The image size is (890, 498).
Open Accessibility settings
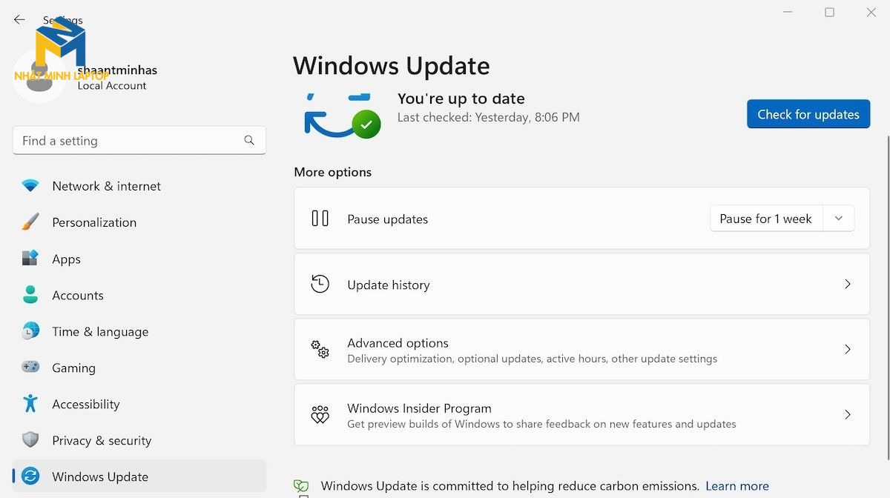point(139,404)
